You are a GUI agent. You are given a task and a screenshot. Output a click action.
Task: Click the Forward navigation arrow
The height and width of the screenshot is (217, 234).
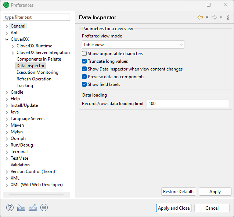coord(214,17)
